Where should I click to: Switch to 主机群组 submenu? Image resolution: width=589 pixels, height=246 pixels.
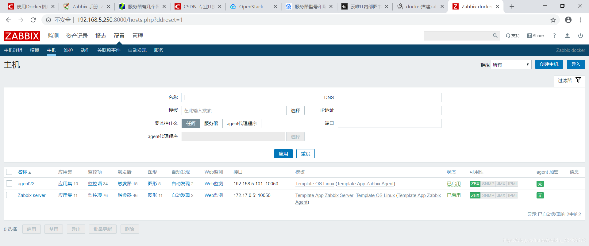pyautogui.click(x=13, y=50)
